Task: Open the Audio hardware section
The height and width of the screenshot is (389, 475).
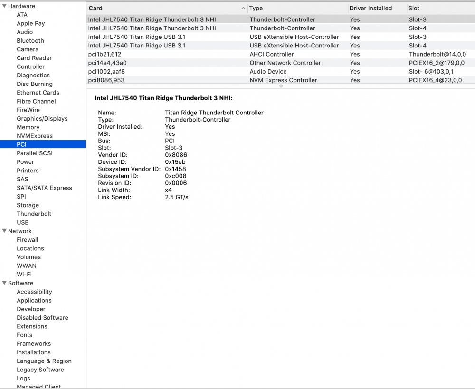Action: point(25,32)
